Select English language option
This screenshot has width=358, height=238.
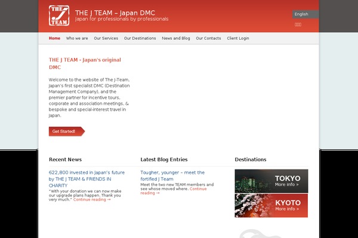click(x=305, y=14)
